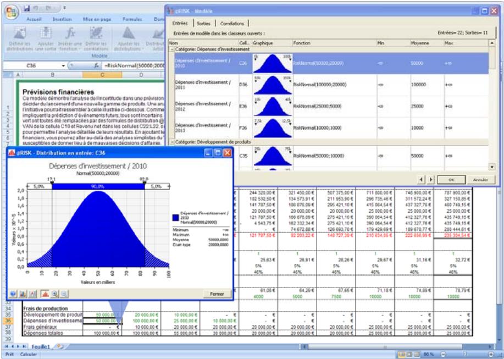Click the help icon in distribution window
This screenshot has width=504, height=359.
pos(12,294)
